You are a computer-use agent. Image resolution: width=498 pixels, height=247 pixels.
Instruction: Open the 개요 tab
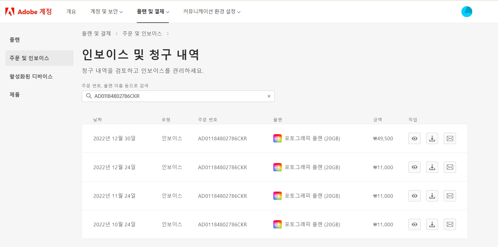tap(71, 12)
